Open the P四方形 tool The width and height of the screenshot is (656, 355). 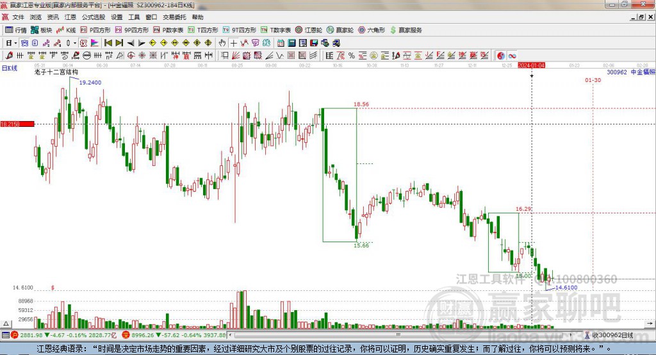pos(95,30)
